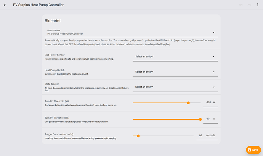Viewport: 263px width, 156px height.
Task: Click the Trigger Duration slider handle
Action: pyautogui.click(x=138, y=136)
